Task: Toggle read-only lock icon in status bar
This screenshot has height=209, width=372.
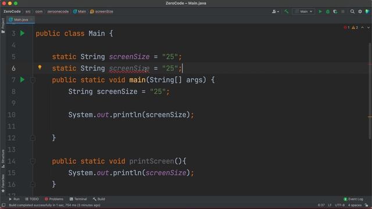Action: pyautogui.click(x=367, y=205)
